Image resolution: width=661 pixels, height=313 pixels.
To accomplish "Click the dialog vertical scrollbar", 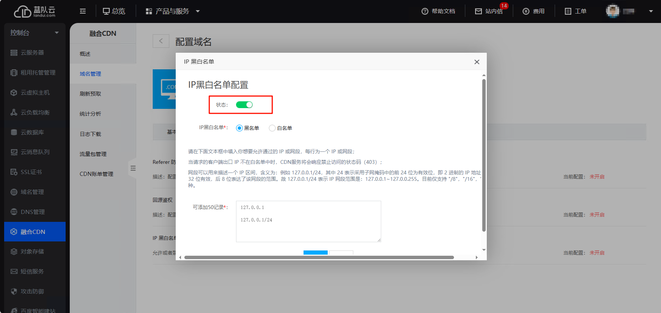I will [484, 155].
